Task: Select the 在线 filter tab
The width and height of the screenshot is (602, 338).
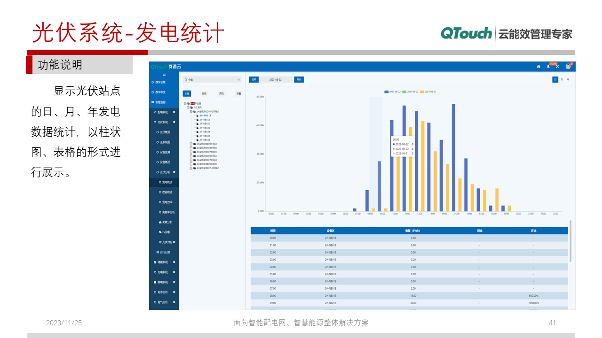Action: [204, 93]
